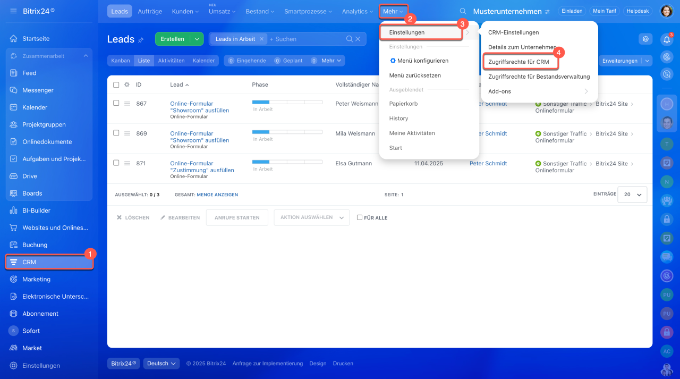Click the green Erstellen button
The width and height of the screenshot is (680, 379).
point(172,39)
